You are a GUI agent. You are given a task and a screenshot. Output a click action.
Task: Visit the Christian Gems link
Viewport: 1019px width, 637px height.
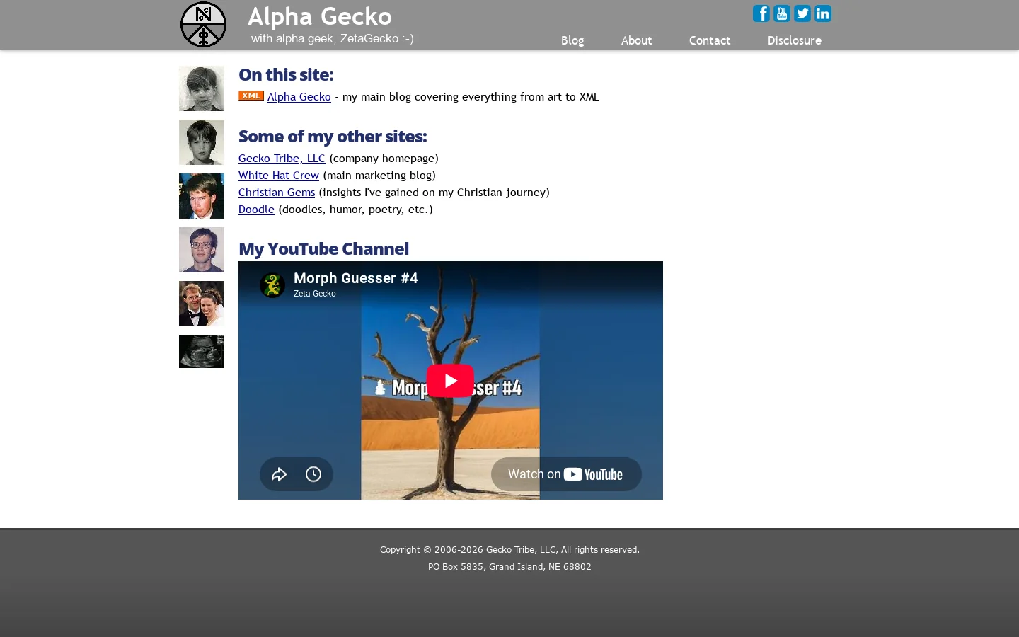277,192
